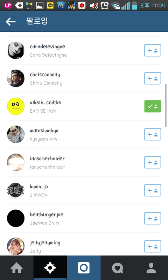The width and height of the screenshot is (168, 280).
Task: Open the iansomerhalder username link
Action: tap(48, 159)
